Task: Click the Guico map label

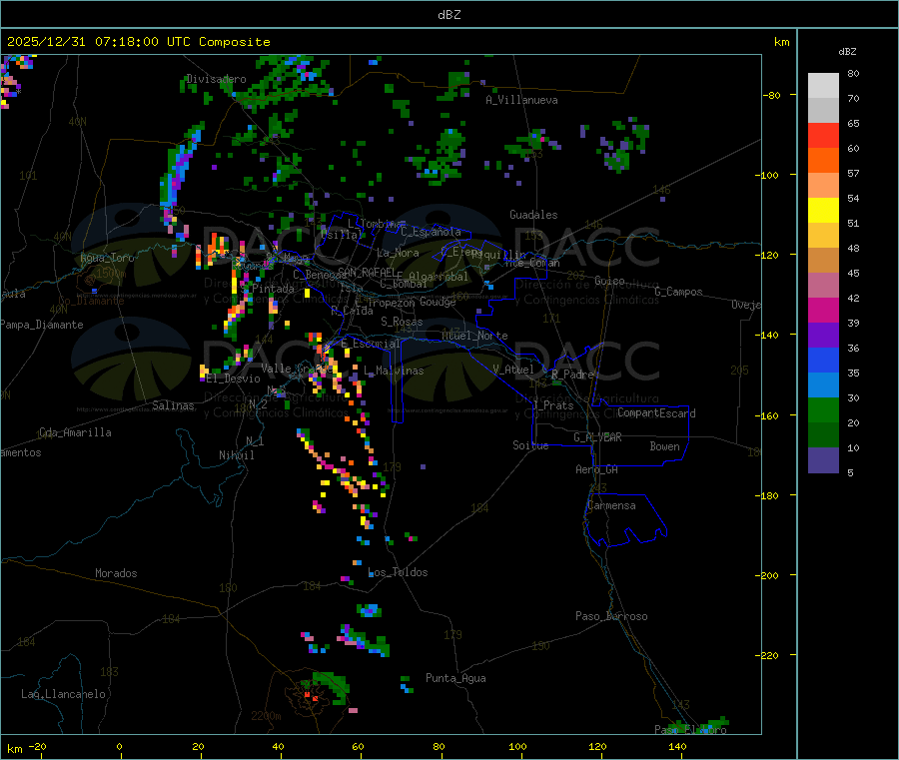Action: [609, 281]
